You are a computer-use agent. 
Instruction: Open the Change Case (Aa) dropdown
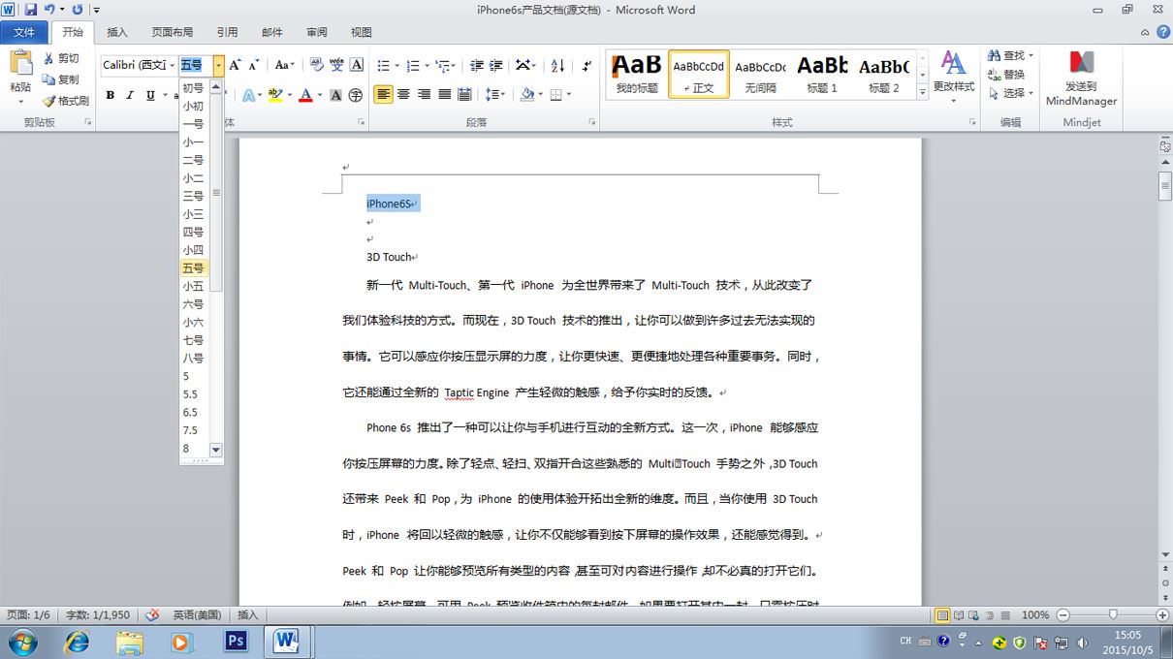(x=285, y=65)
